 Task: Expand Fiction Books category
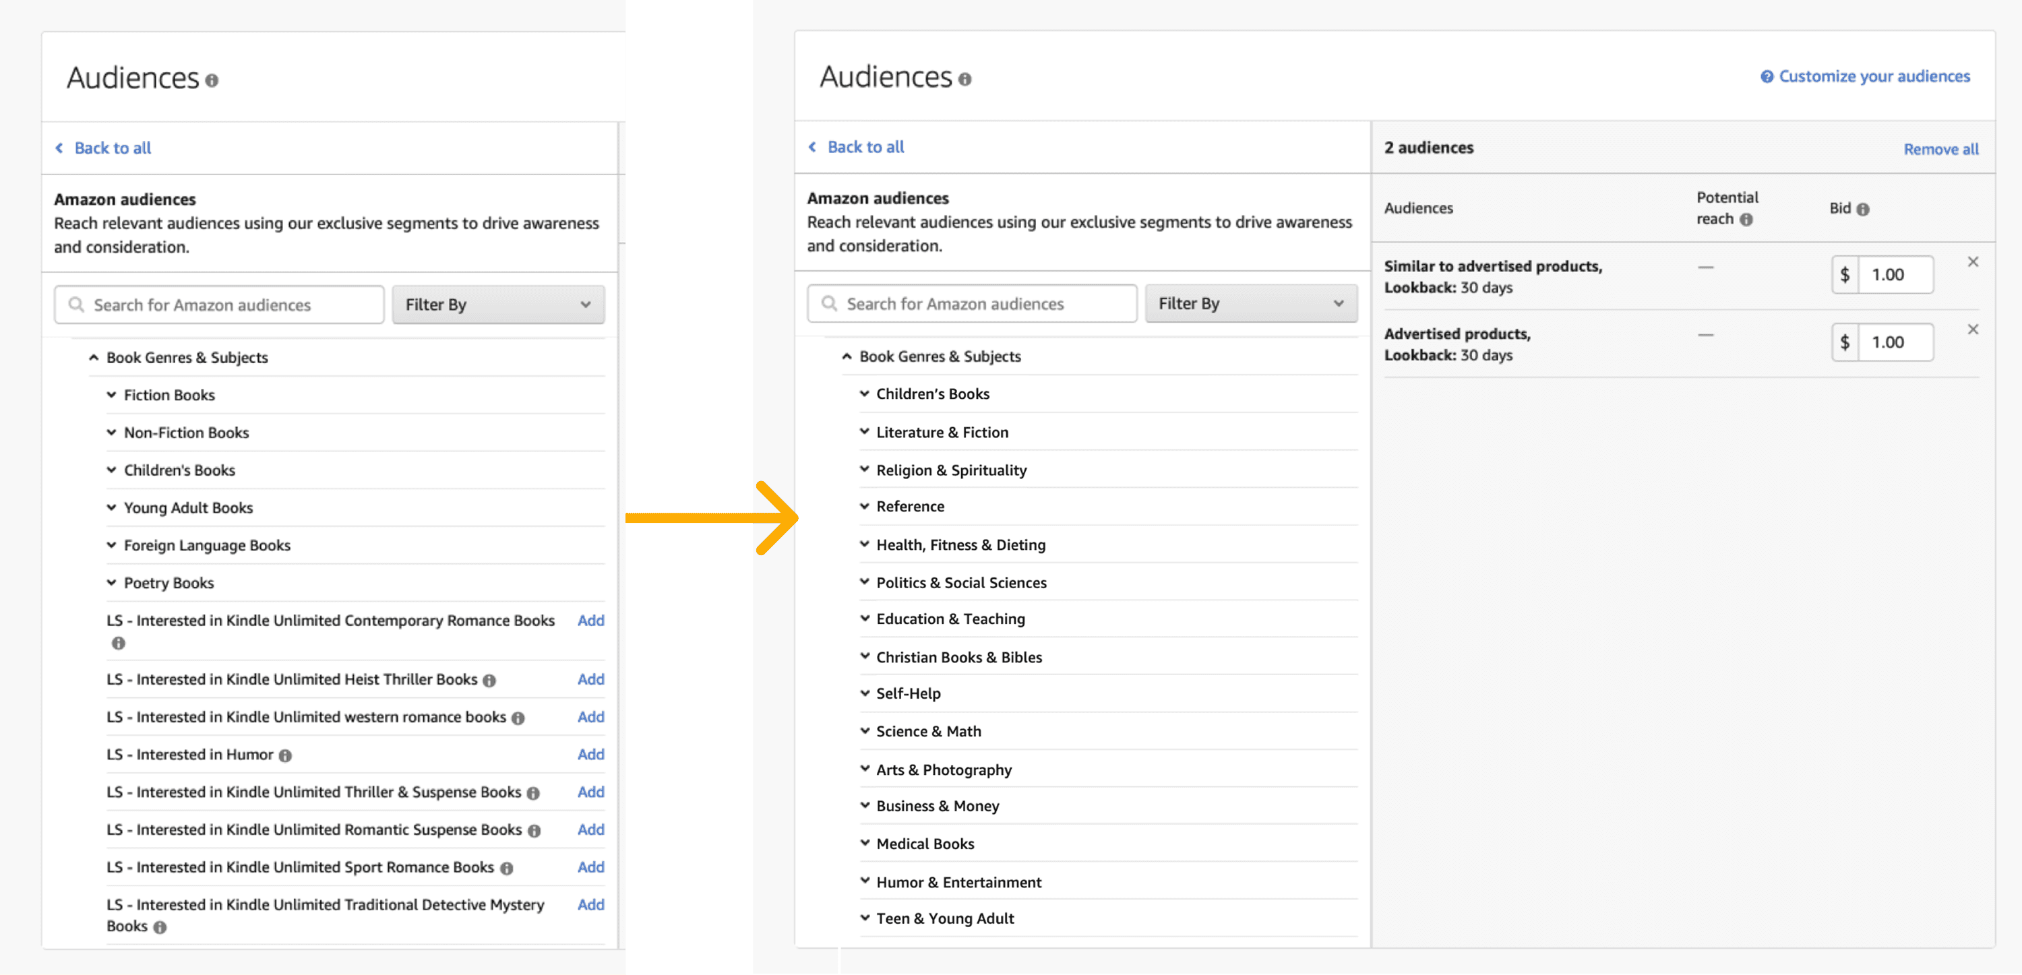click(x=111, y=395)
